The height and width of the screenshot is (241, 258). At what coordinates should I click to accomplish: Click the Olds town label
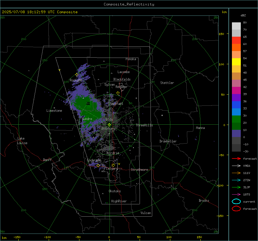pos(109,119)
